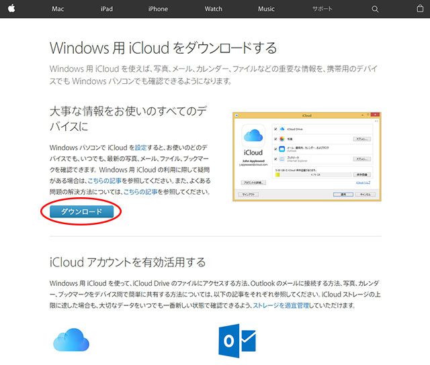Click the '大事な情報をお使いのすべてのデバイスに' heading
Screen dimensions: 430x365
128,119
